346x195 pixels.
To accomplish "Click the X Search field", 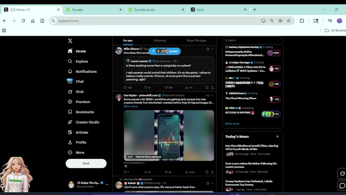I will pos(253,40).
